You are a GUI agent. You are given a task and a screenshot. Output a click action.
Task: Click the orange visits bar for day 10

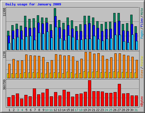[x=48, y=70]
